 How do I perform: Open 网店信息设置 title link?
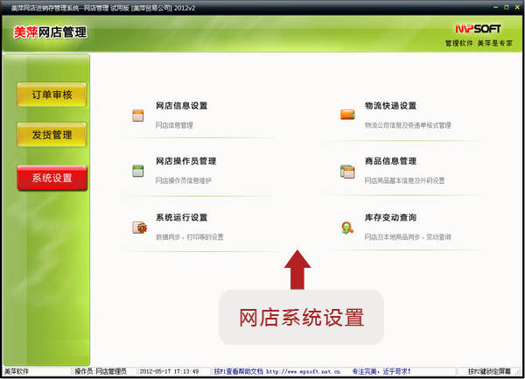tap(181, 106)
